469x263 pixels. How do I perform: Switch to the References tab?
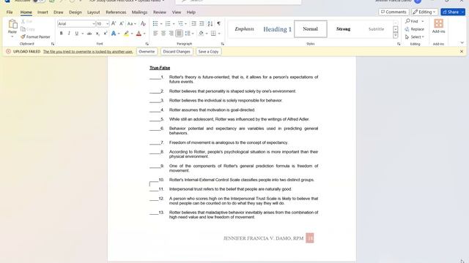pos(116,12)
